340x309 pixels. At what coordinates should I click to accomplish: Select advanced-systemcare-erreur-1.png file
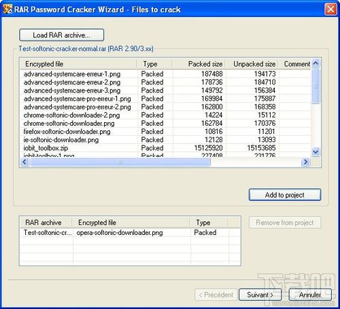72,74
